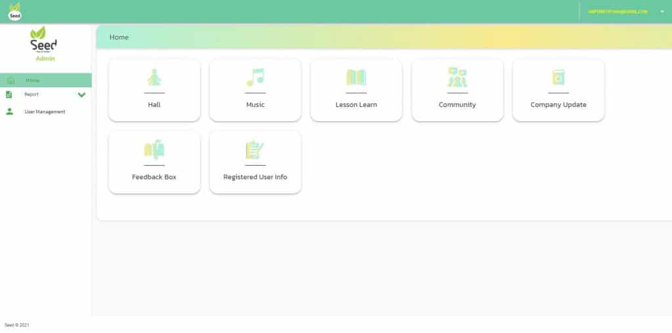Click the Lesson Learn open book icon

point(356,77)
